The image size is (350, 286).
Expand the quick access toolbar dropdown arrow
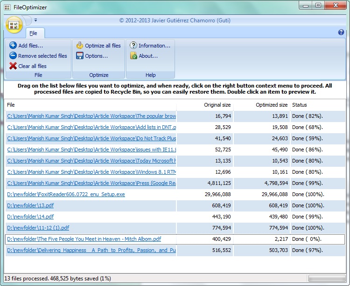click(36, 20)
